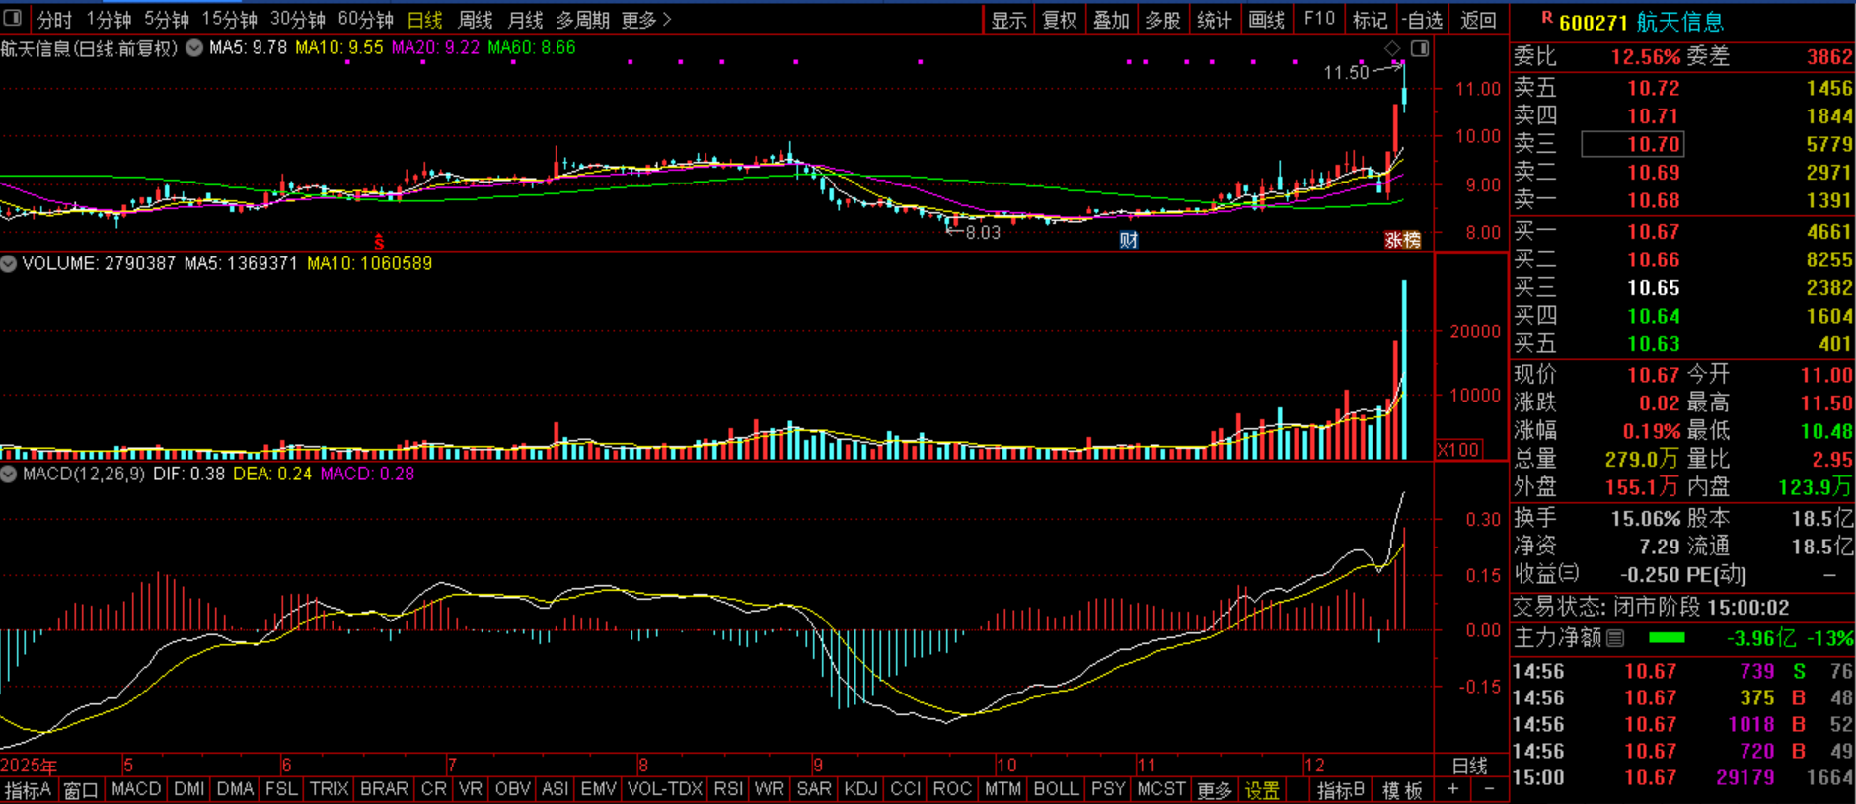
Task: Click the panel layout icon at top-left
Action: (x=13, y=19)
